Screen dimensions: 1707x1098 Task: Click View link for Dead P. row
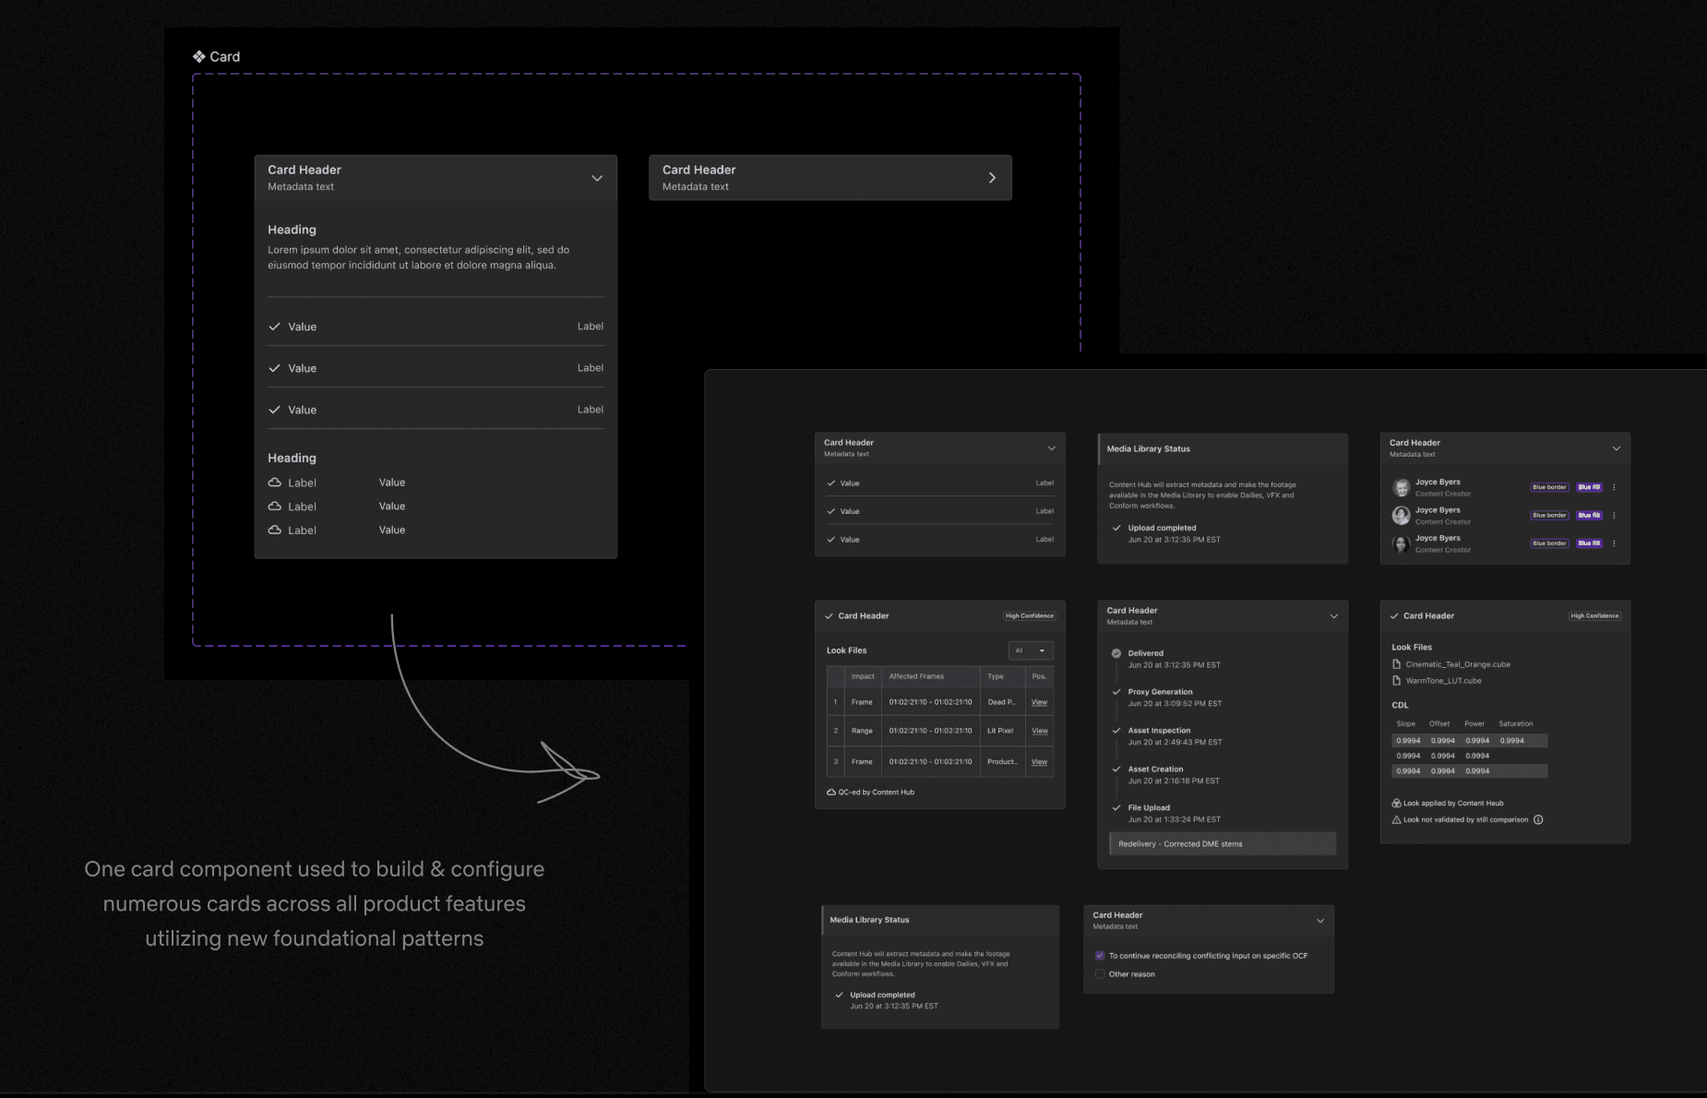coord(1039,702)
